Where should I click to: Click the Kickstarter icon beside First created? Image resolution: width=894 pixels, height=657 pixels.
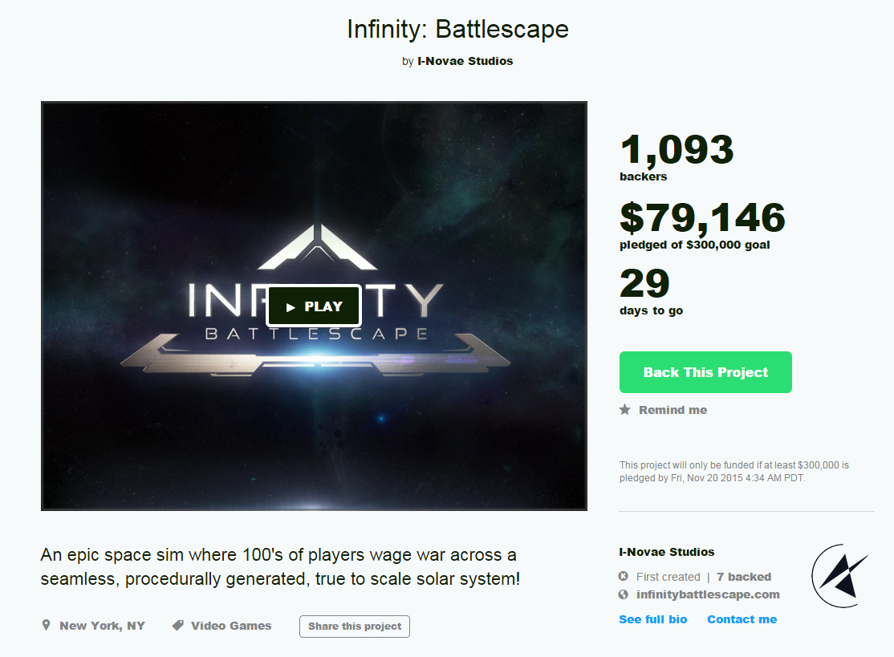[624, 576]
